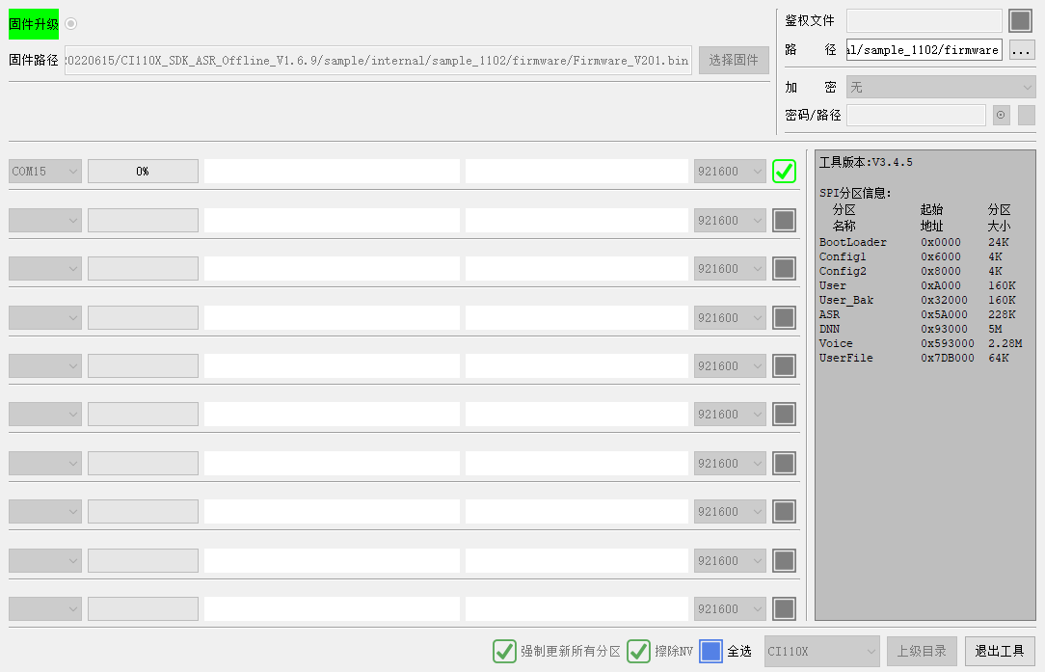Open the CI110X chip dropdown
Viewport: 1045px width, 672px height.
click(821, 652)
